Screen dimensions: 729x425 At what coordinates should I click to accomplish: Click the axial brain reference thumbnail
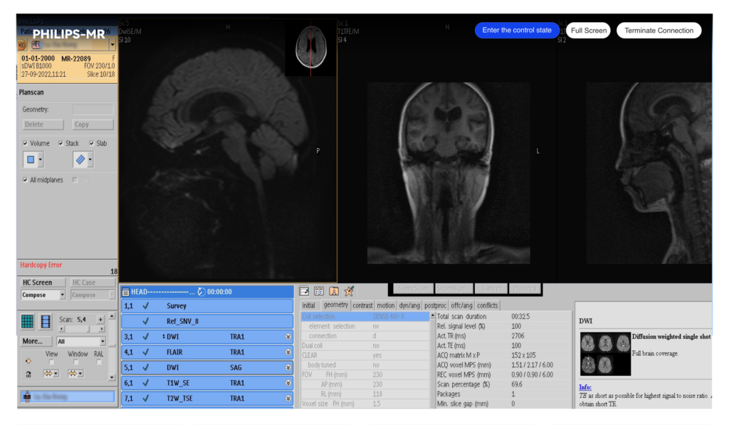click(310, 48)
